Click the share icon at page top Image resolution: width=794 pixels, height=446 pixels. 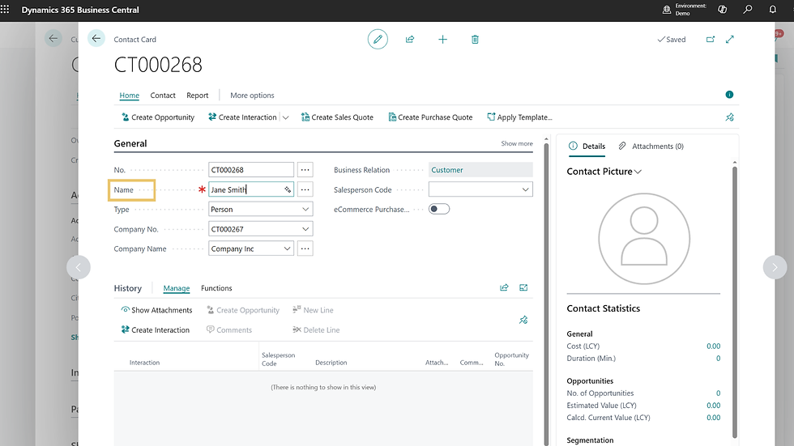410,39
